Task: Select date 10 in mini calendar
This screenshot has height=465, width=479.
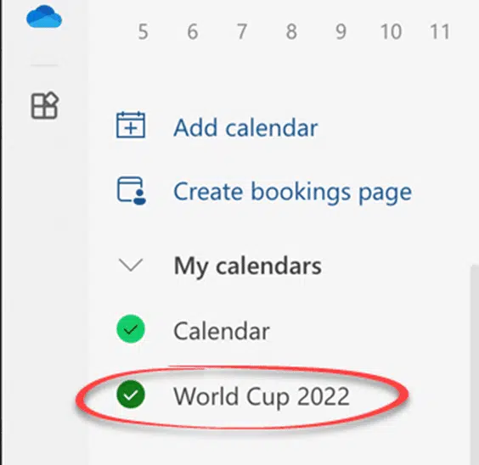Action: coord(391,31)
